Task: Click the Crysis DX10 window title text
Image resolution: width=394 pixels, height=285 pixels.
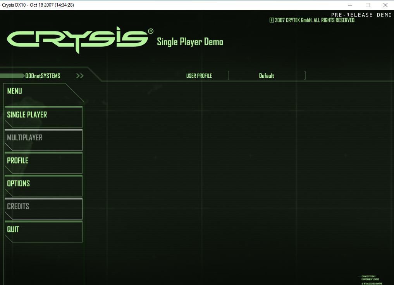Action: click(x=38, y=5)
